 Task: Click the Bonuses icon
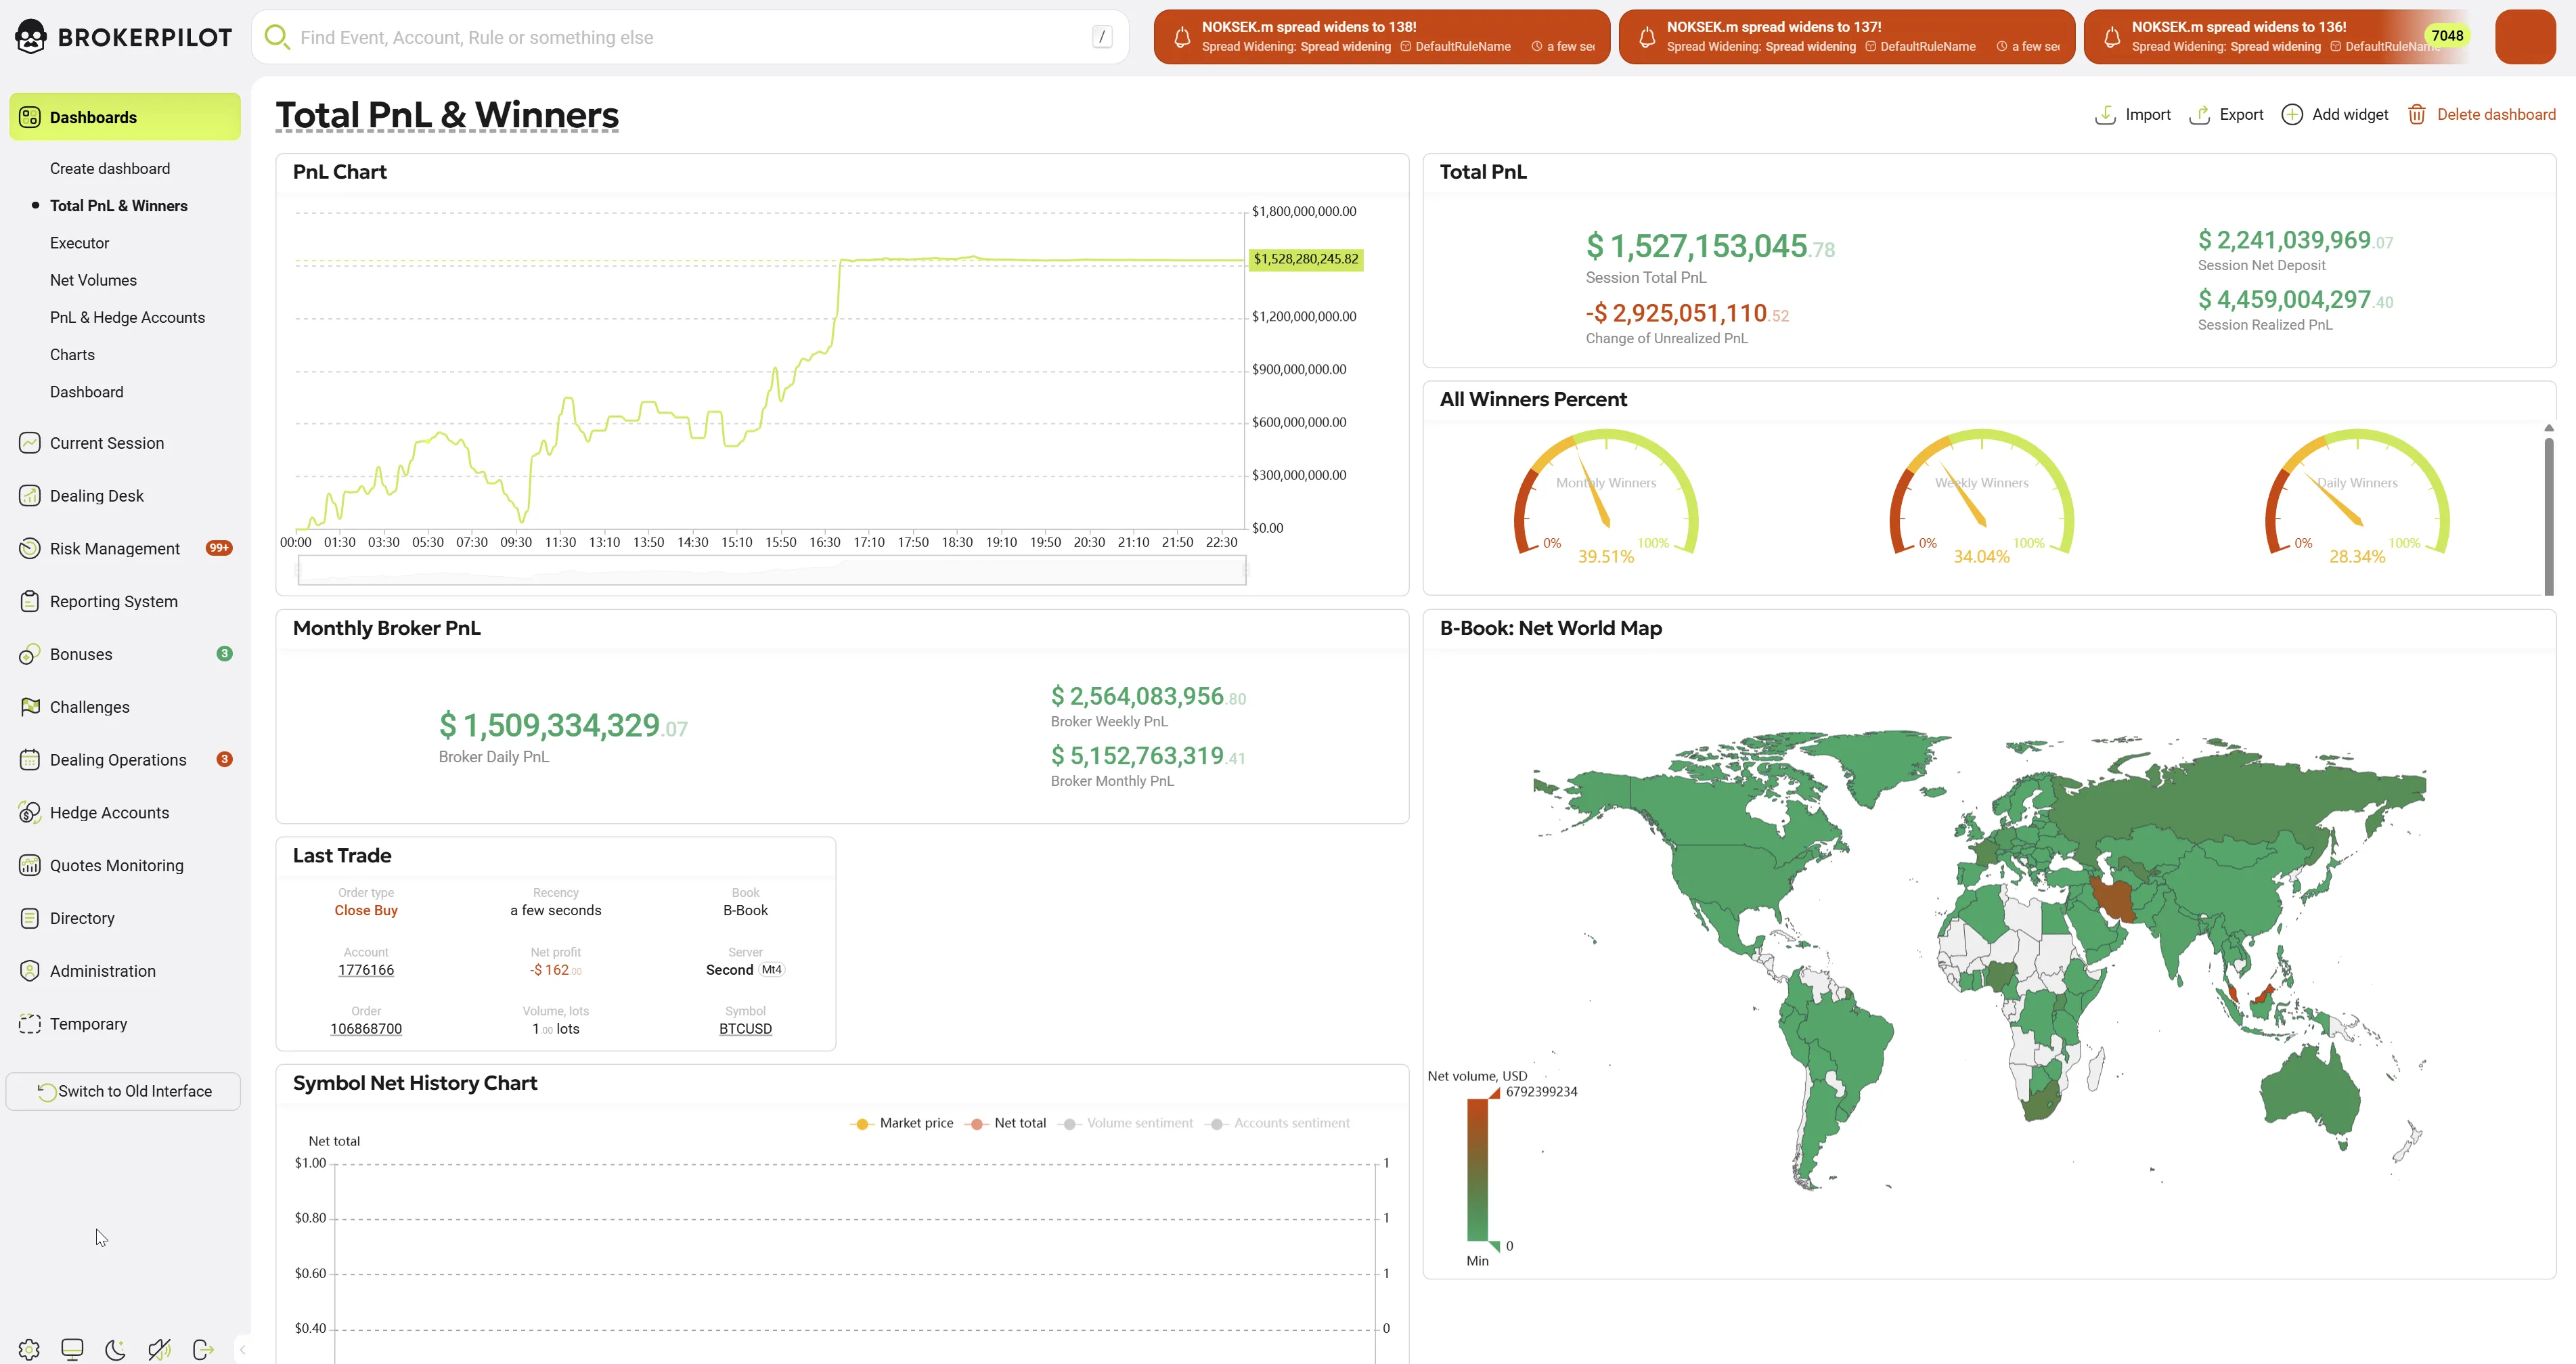coord(30,654)
